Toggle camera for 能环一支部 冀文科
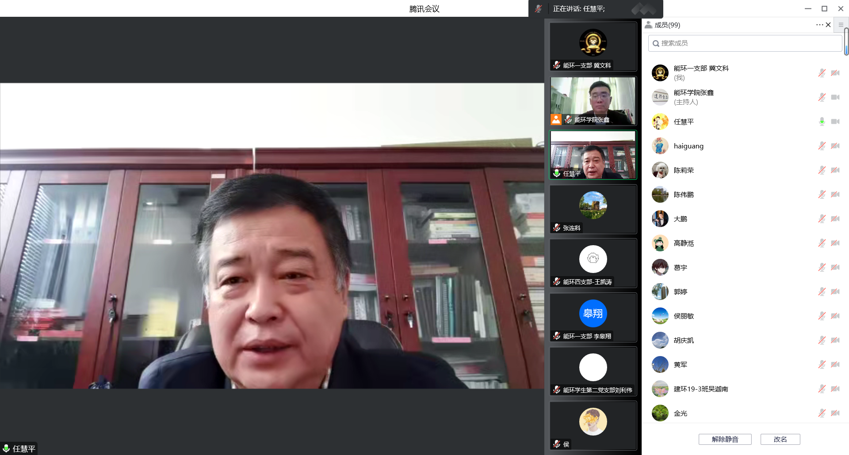This screenshot has height=455, width=849. [x=835, y=73]
